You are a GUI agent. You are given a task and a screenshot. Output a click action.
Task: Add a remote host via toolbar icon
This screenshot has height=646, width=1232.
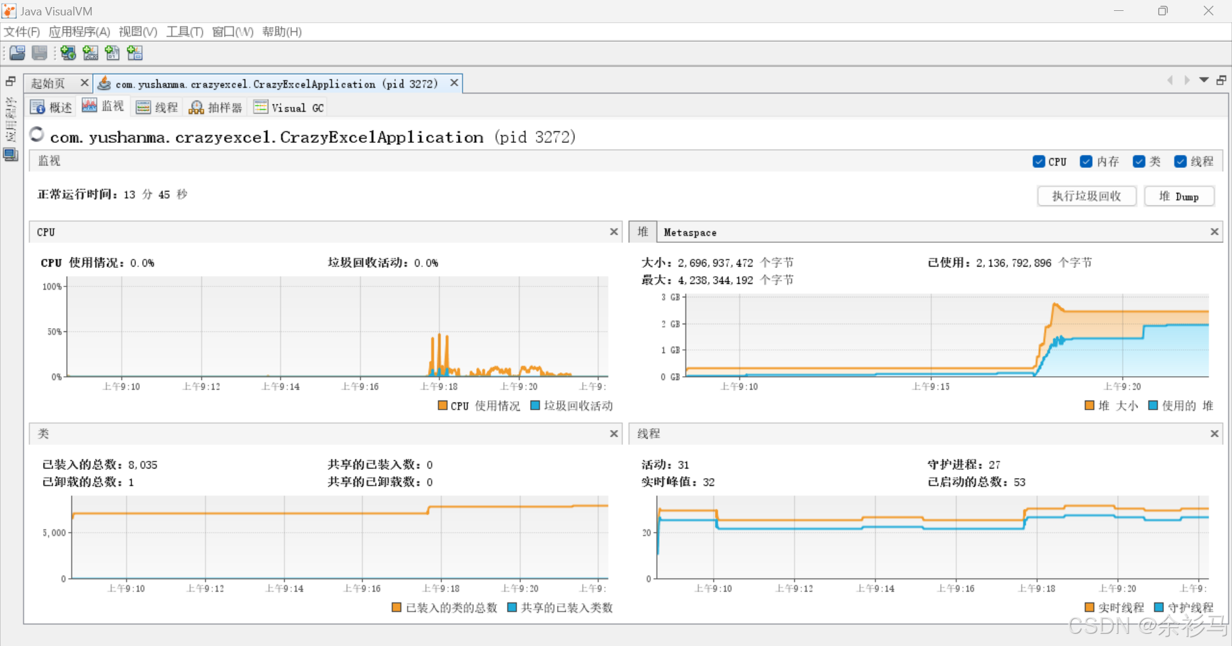click(68, 53)
